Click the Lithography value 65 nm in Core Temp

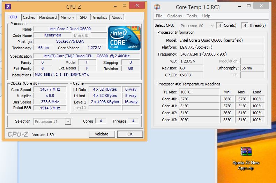[x=252, y=68]
